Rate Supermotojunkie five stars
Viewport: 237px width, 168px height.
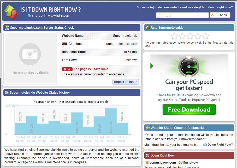coord(206,36)
